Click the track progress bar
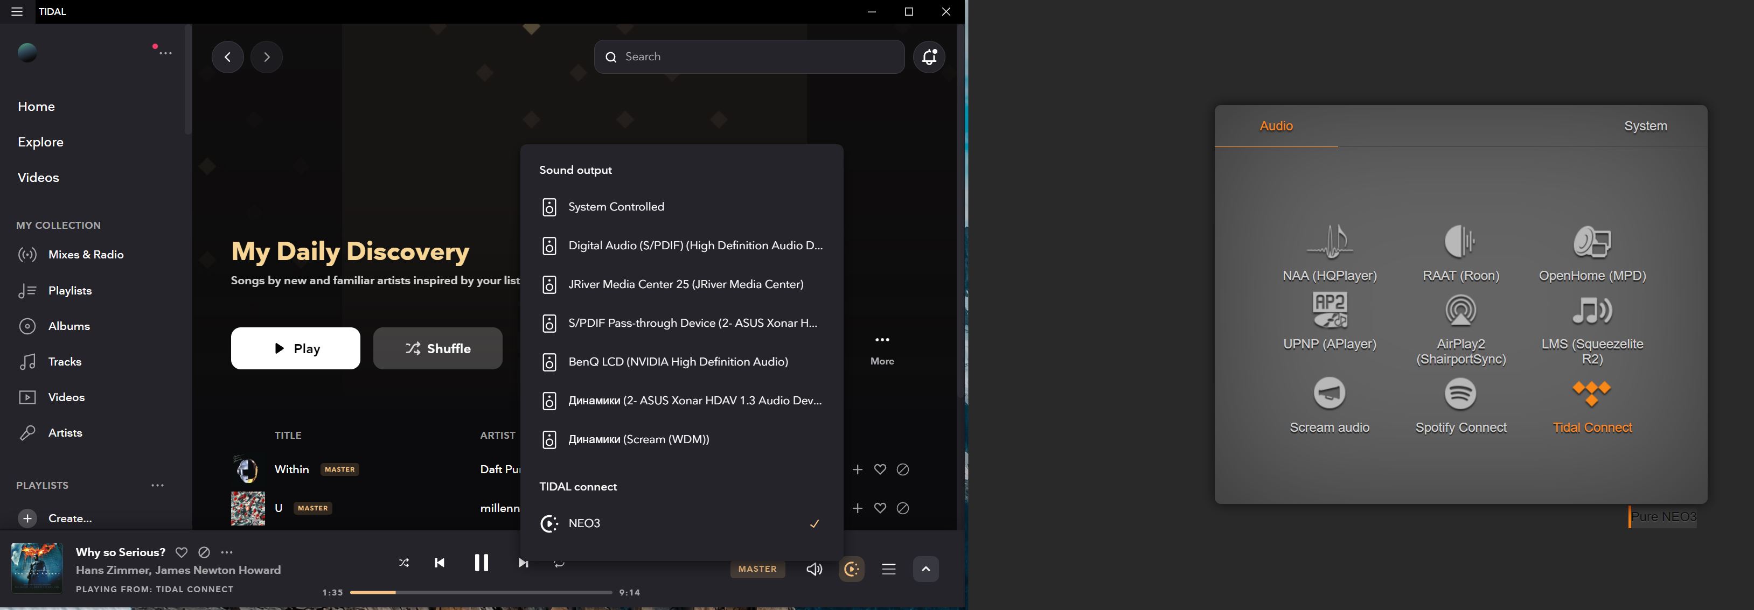 (481, 592)
